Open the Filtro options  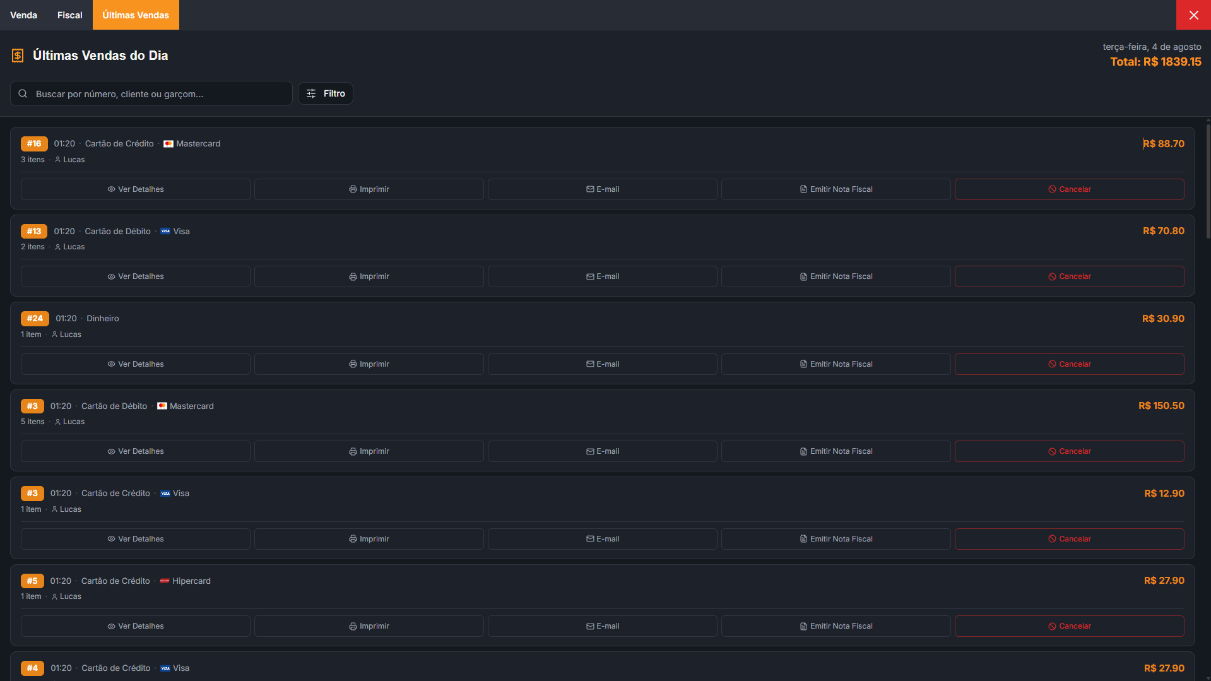[326, 93]
